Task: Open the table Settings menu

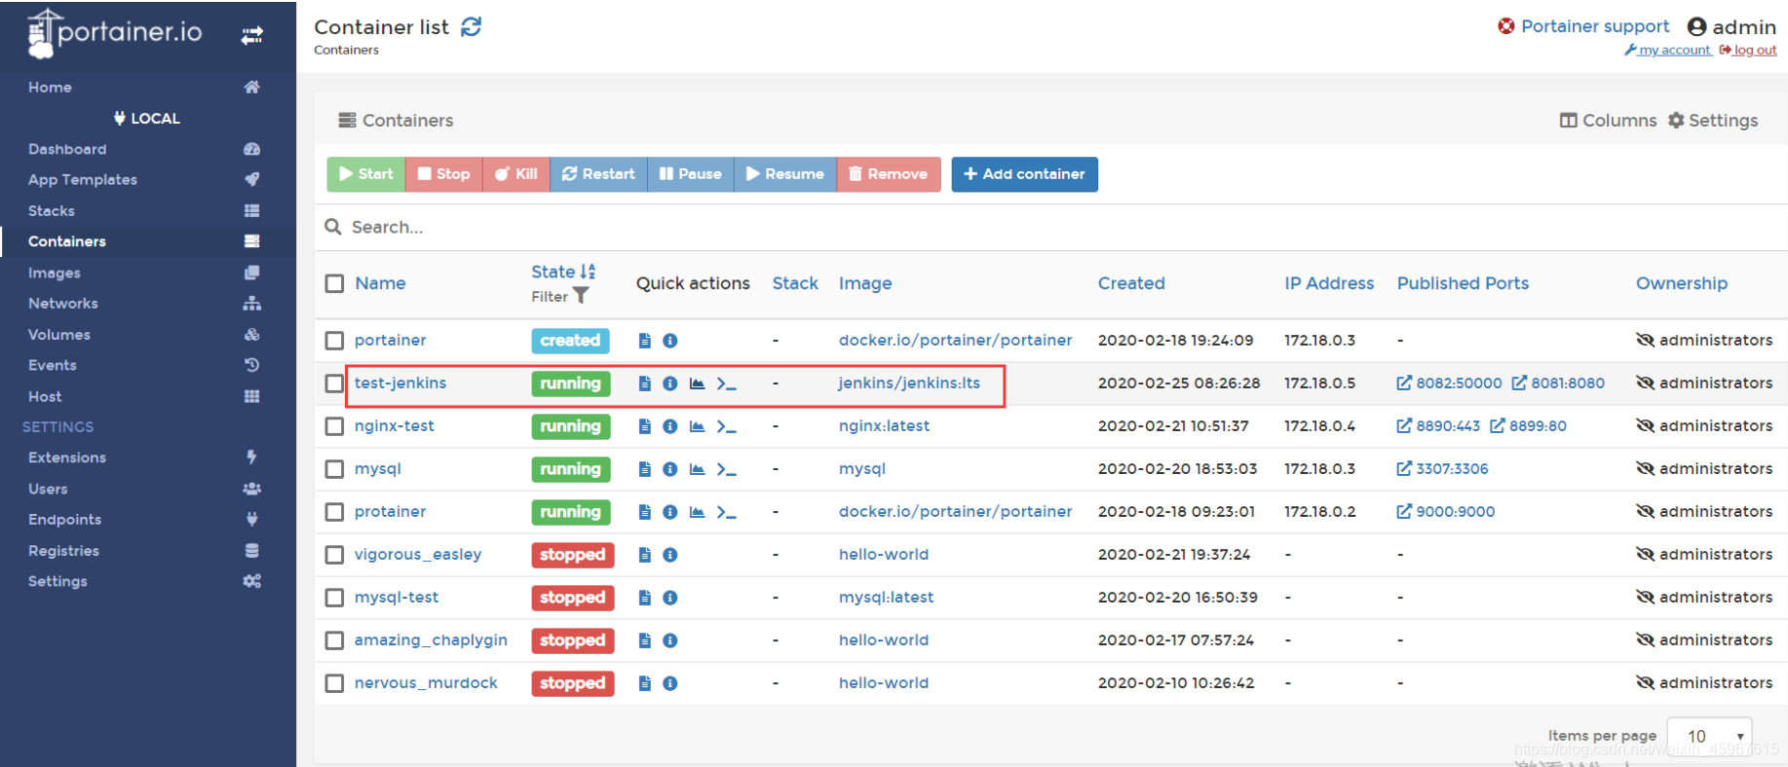Action: (1713, 121)
